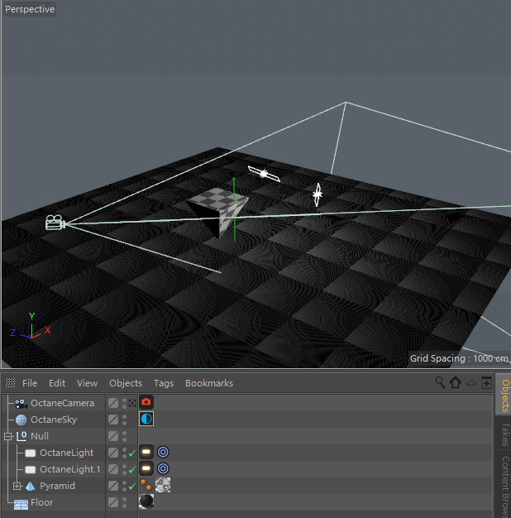The height and width of the screenshot is (518, 511).
Task: Select the Floor object
Action: [41, 502]
